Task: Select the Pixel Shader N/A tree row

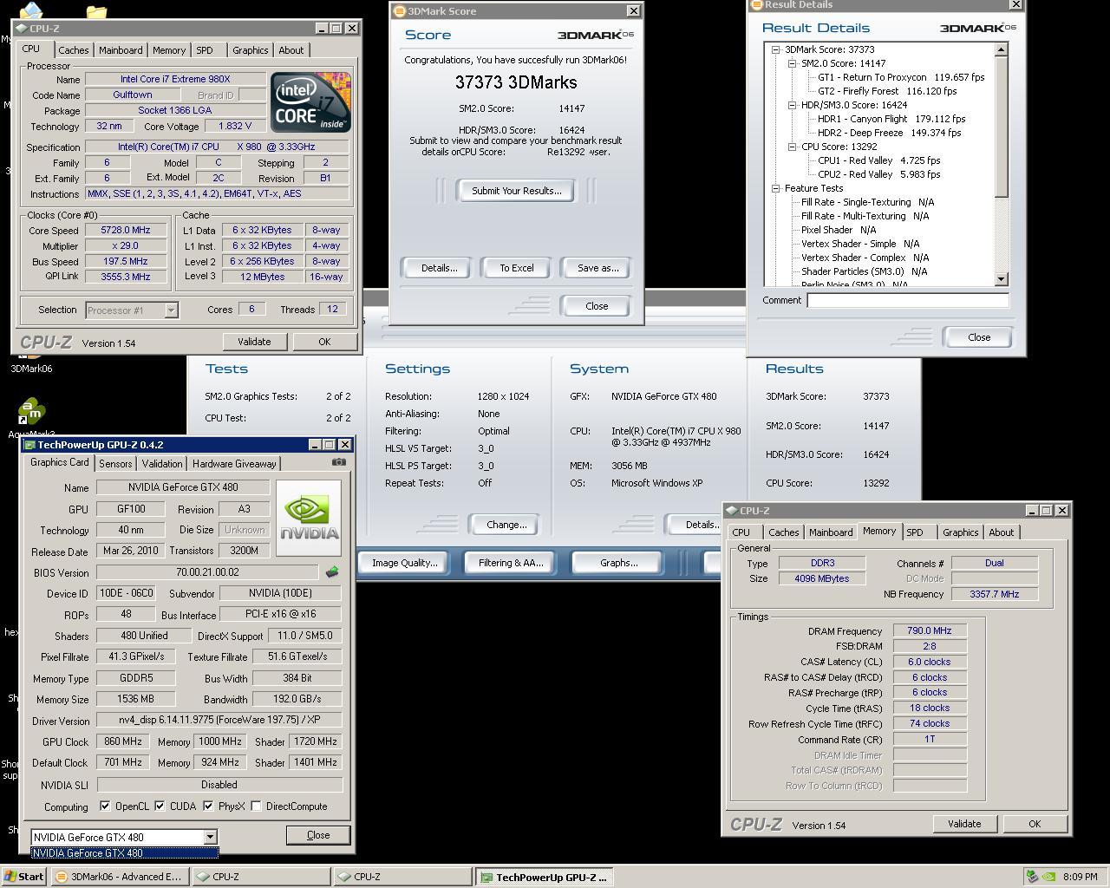Action: point(839,230)
